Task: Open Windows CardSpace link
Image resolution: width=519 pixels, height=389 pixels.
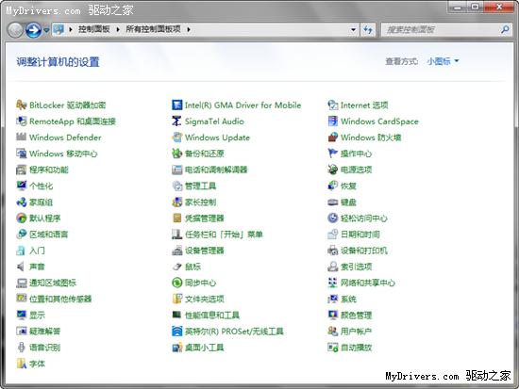Action: pyautogui.click(x=379, y=122)
